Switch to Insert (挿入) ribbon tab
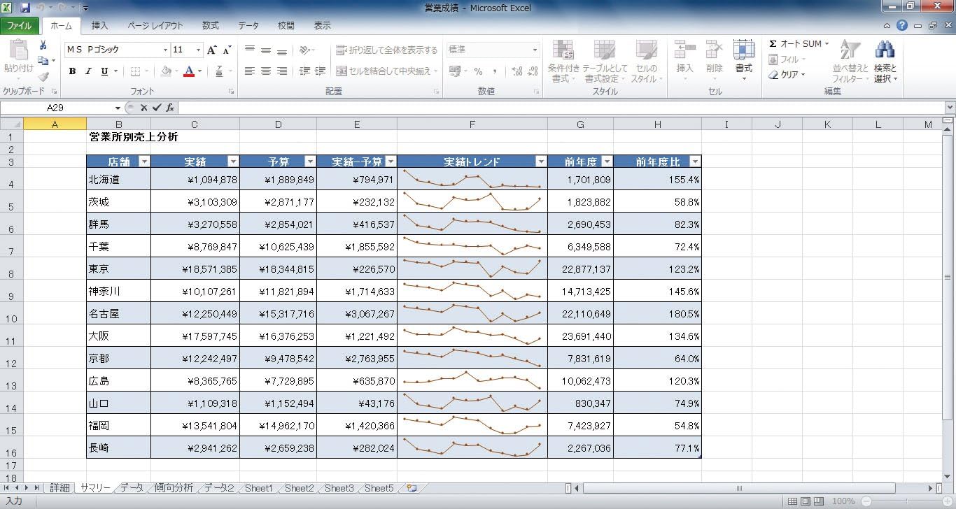 point(100,26)
